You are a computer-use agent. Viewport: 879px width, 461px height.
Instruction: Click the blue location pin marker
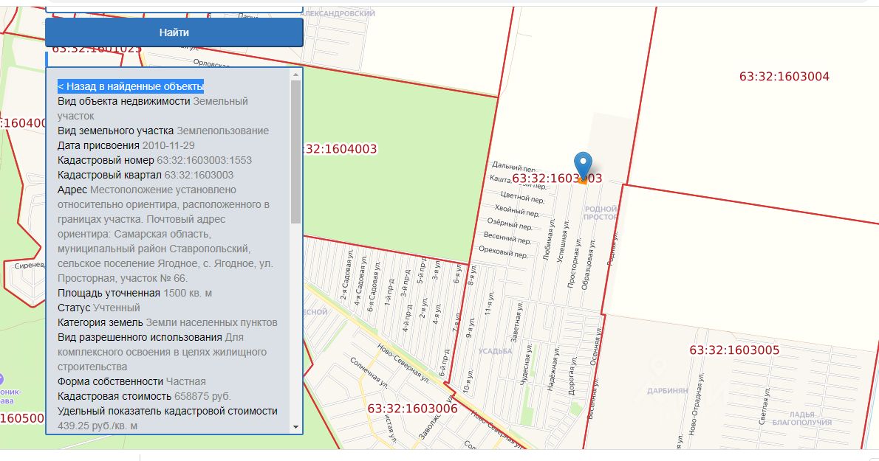[x=583, y=164]
